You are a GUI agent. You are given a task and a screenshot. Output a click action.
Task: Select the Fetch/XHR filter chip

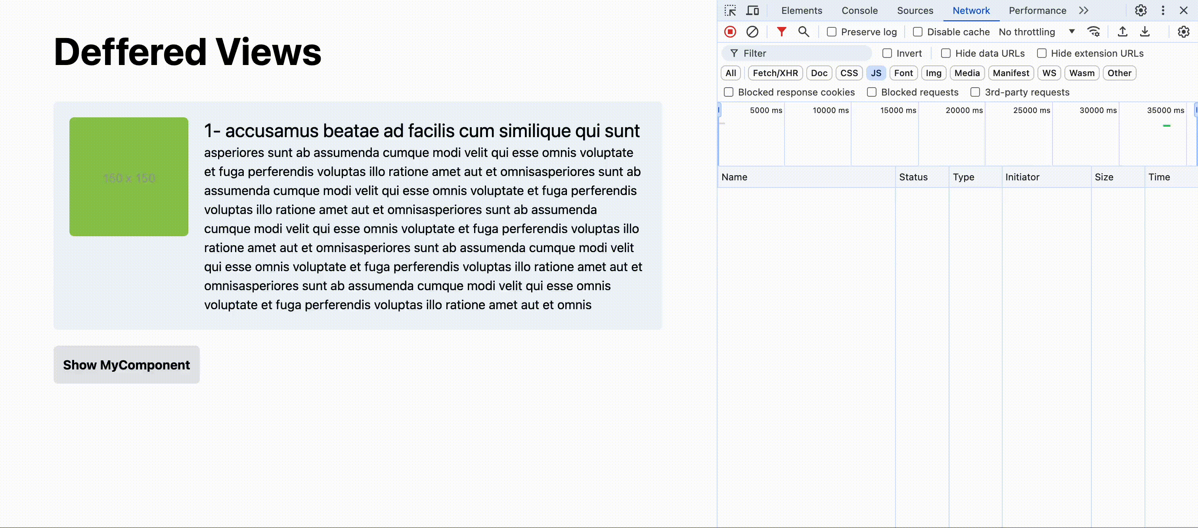coord(775,73)
